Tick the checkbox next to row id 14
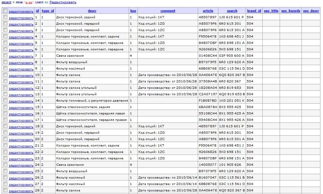Image resolution: width=323 pixels, height=194 pixels. point(5,100)
